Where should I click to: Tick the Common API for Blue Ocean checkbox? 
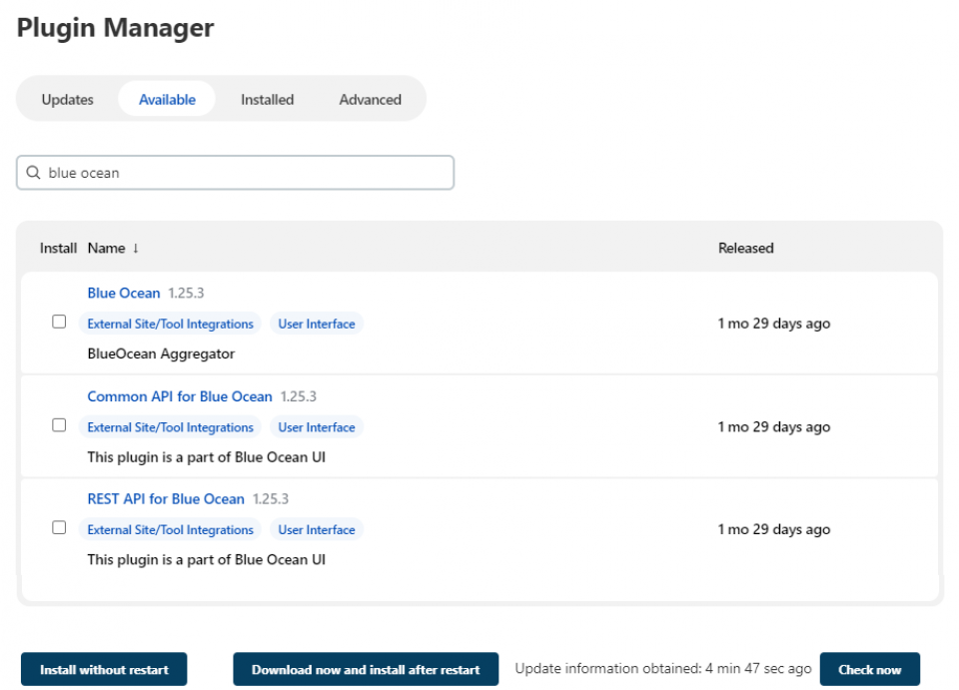(x=59, y=424)
